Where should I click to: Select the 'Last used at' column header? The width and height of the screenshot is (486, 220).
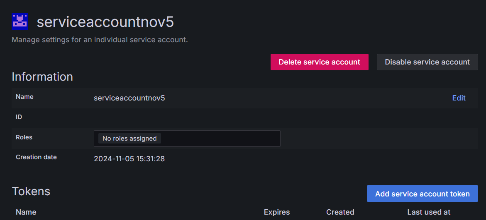428,212
